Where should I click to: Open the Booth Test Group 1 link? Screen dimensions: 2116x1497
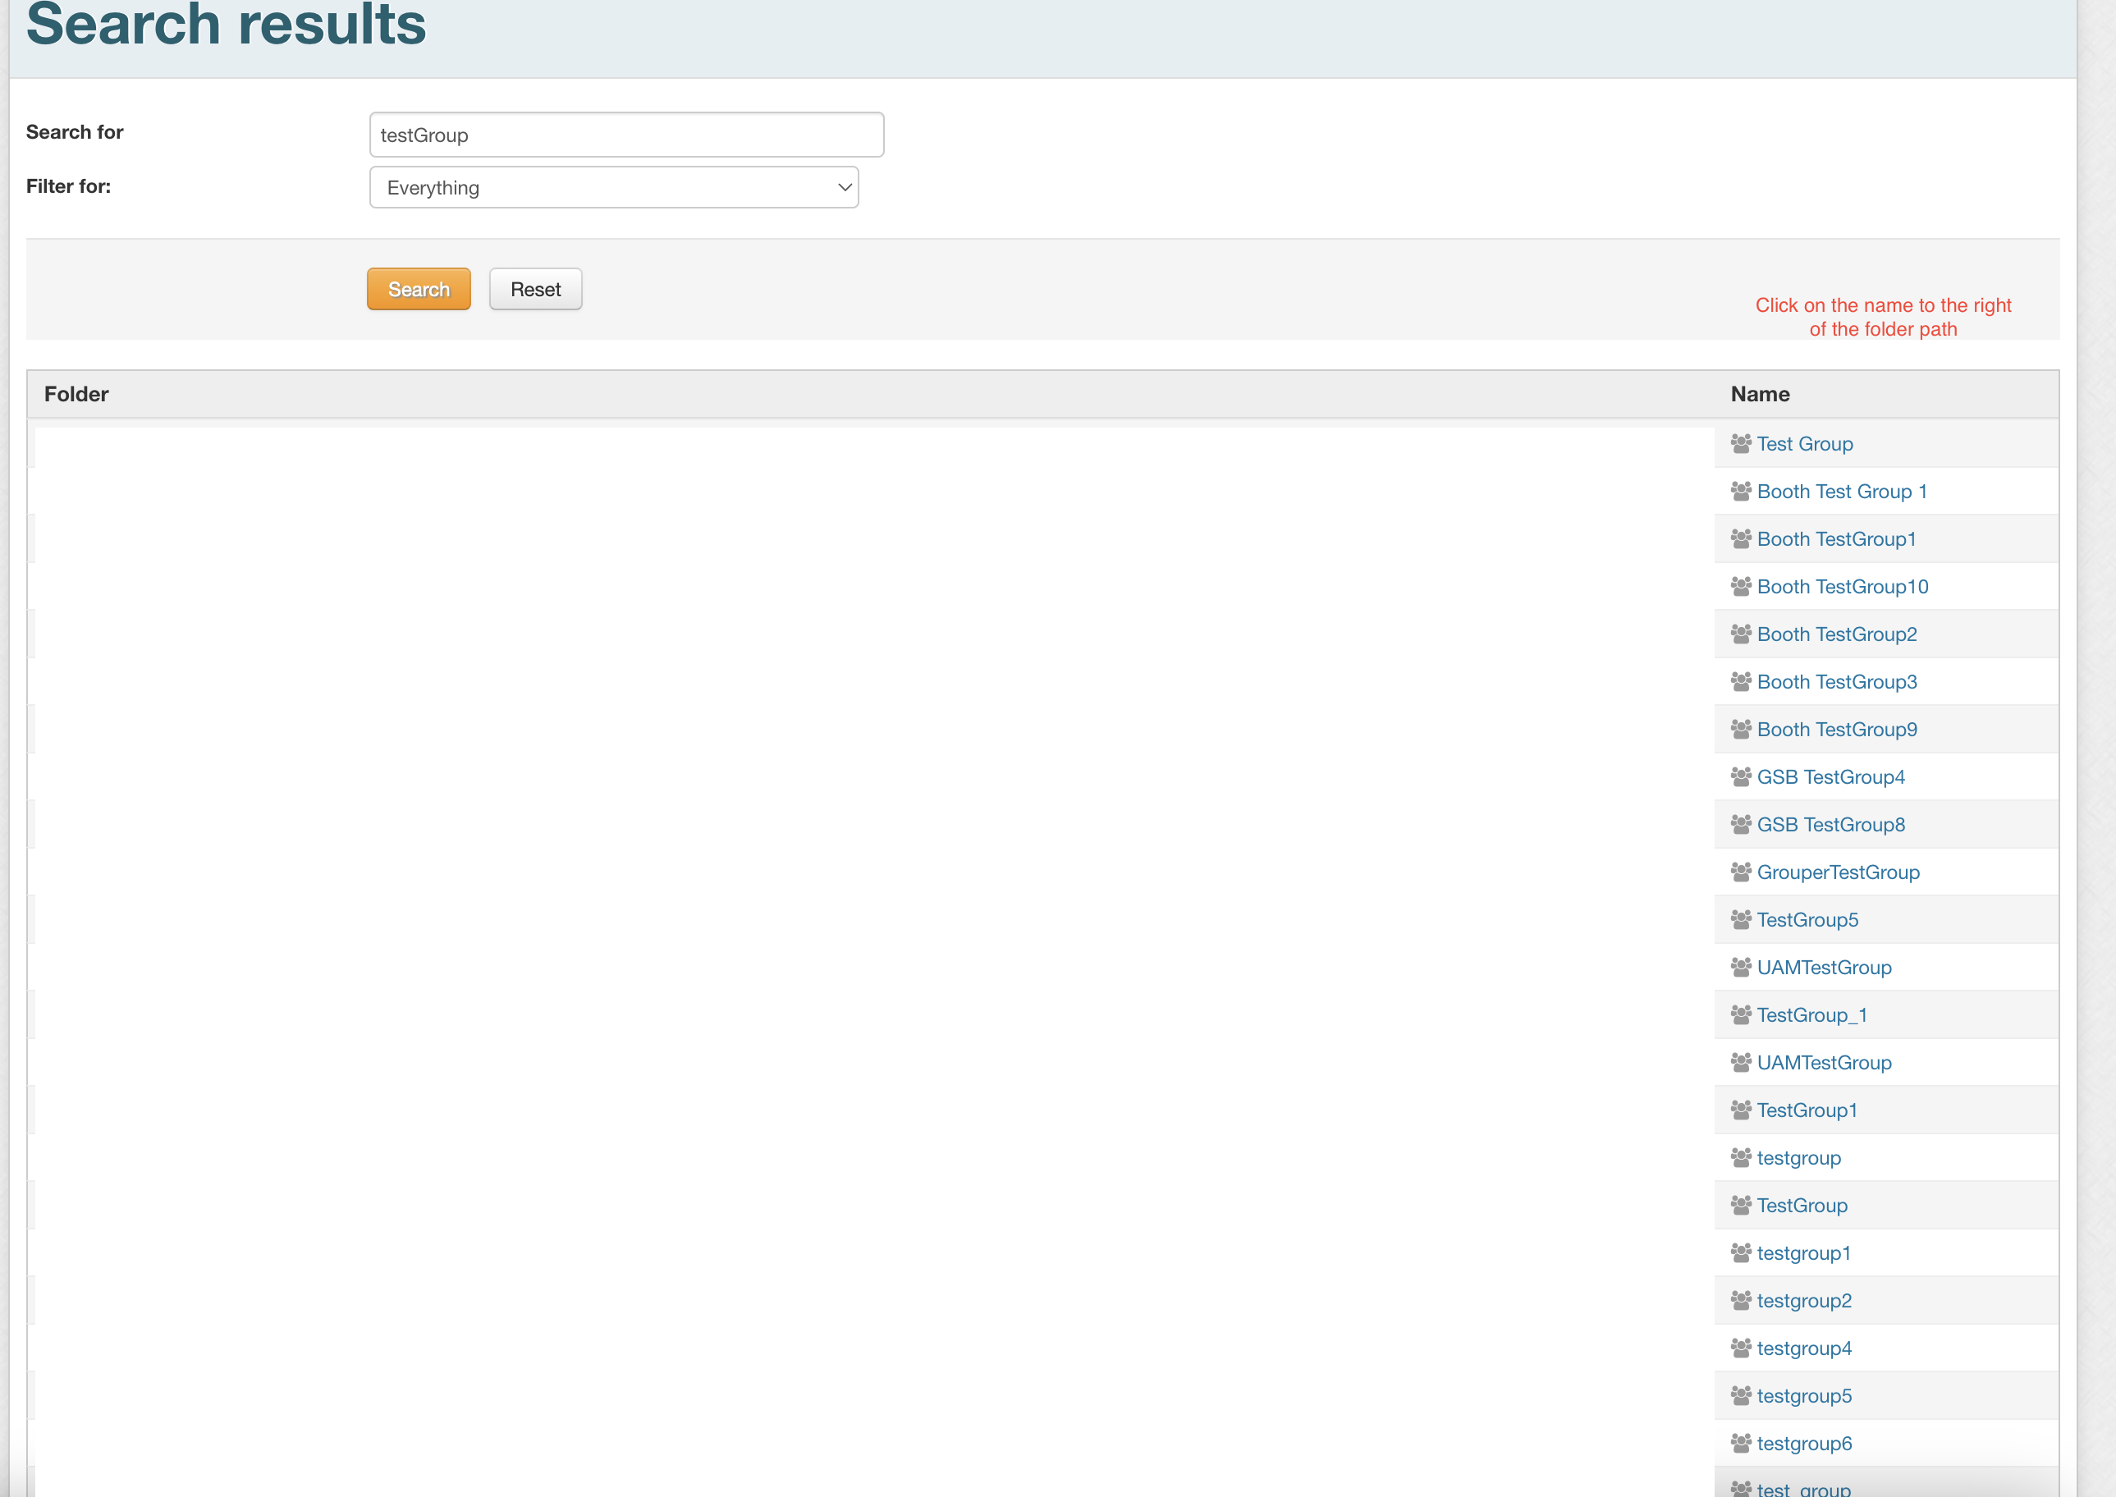click(1841, 492)
